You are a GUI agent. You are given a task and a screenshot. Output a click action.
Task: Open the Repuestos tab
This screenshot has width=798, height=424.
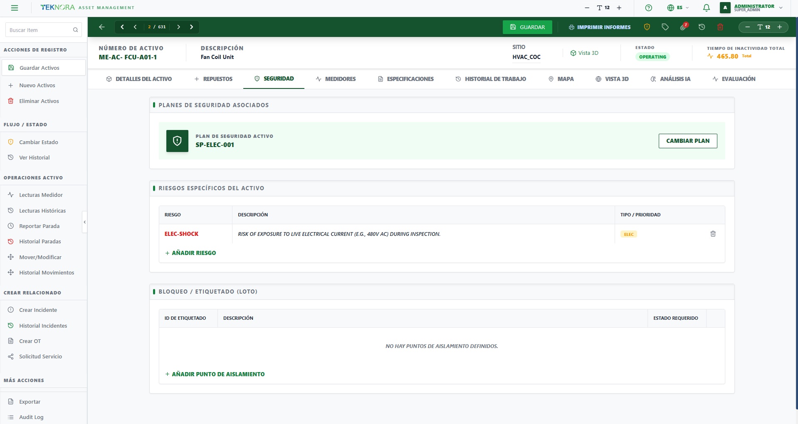coord(213,79)
